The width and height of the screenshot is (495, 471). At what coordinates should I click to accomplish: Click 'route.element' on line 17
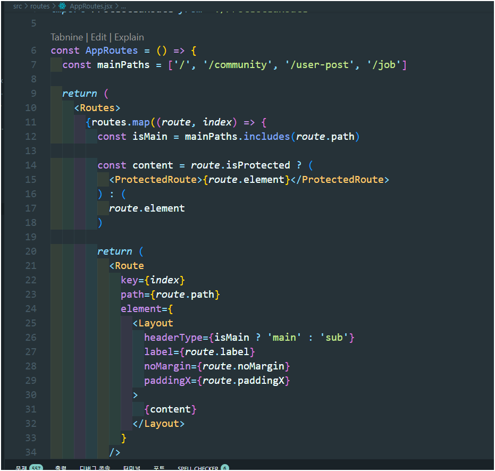147,208
